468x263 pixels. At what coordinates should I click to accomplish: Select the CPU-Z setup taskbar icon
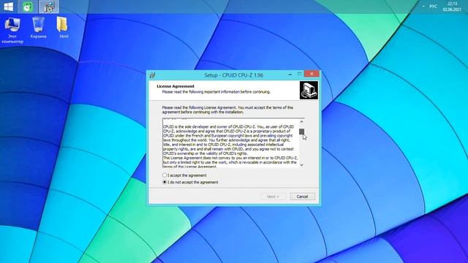[49, 7]
